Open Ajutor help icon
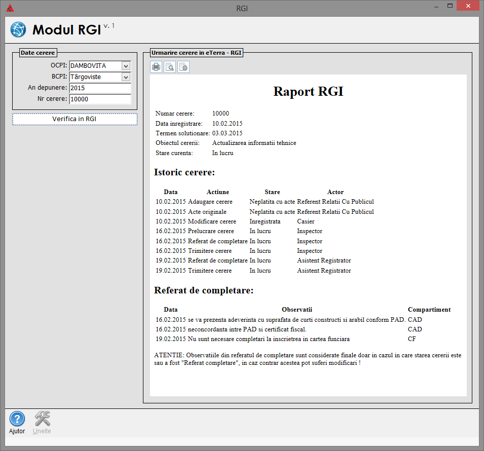 point(17,420)
